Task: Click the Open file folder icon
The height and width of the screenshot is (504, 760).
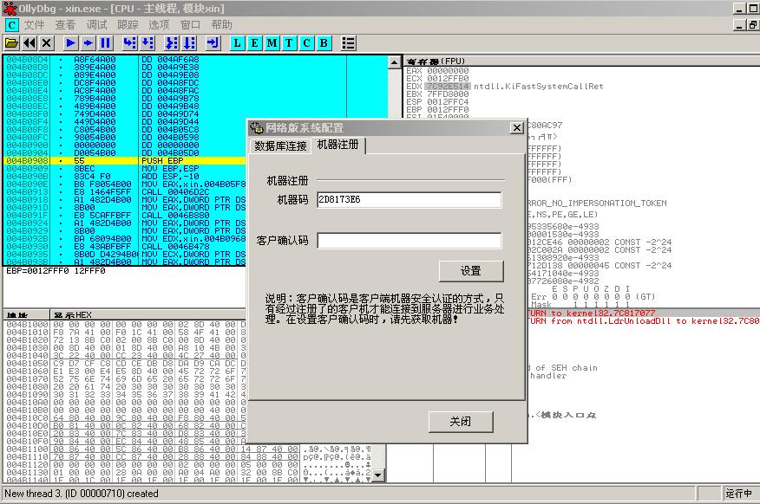Action: 11,43
